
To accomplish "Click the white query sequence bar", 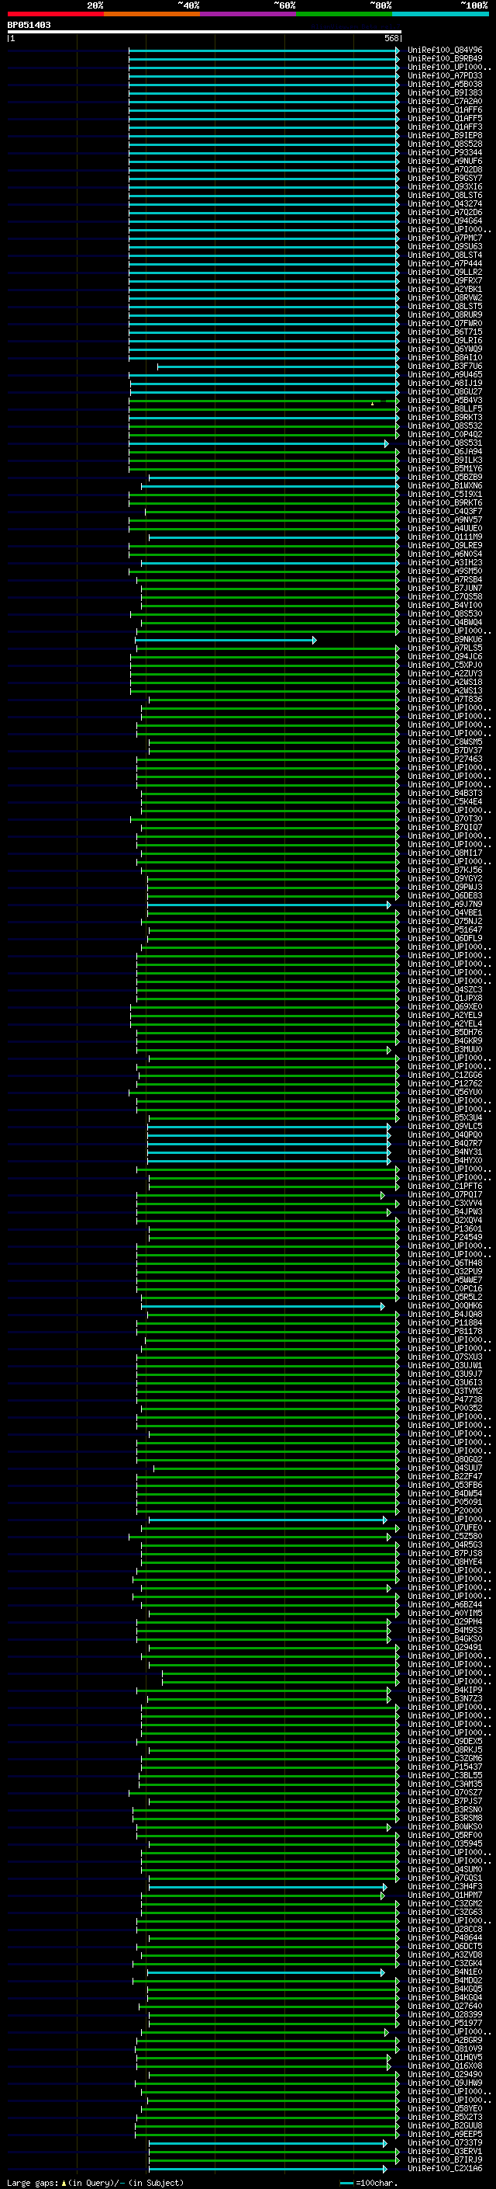I will tap(205, 31).
